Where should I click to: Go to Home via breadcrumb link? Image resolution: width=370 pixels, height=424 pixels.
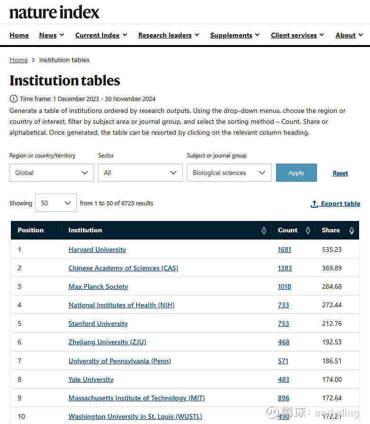point(18,60)
